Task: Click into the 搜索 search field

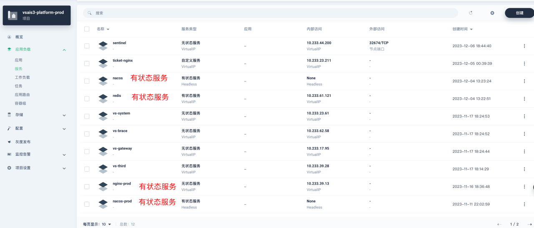Action: tap(271, 13)
